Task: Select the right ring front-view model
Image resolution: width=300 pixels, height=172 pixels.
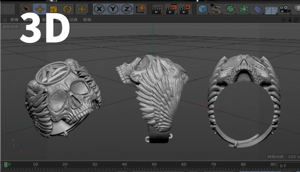Action: (244, 101)
